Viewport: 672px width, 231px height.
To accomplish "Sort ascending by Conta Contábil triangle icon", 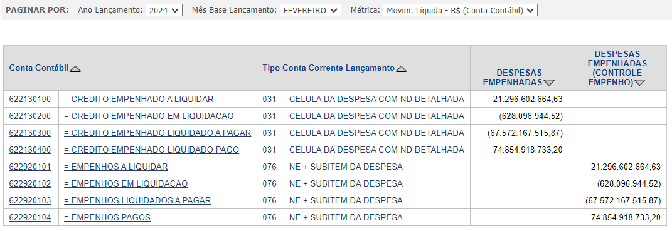I will 75,68.
